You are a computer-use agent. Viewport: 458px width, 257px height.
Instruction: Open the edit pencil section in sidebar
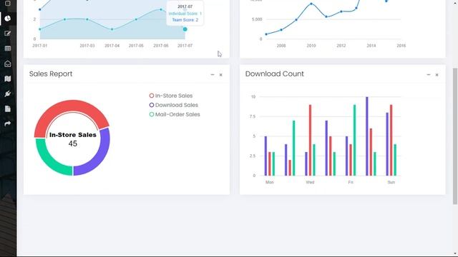click(8, 34)
